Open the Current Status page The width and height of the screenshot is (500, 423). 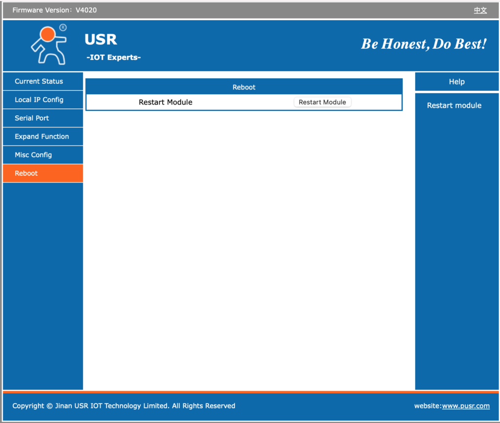[x=39, y=82]
